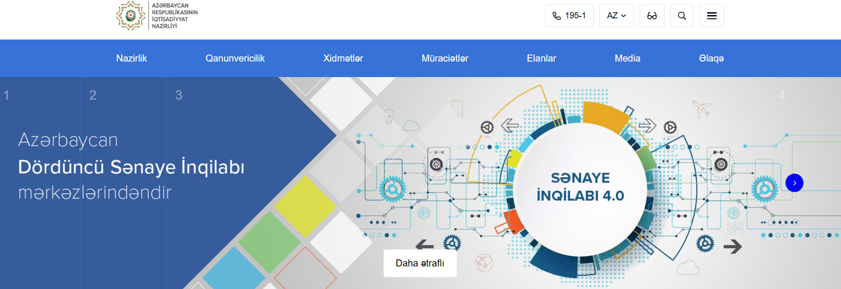841x289 pixels.
Task: Click the Ministry of Economy emblem logo
Action: coord(131,16)
